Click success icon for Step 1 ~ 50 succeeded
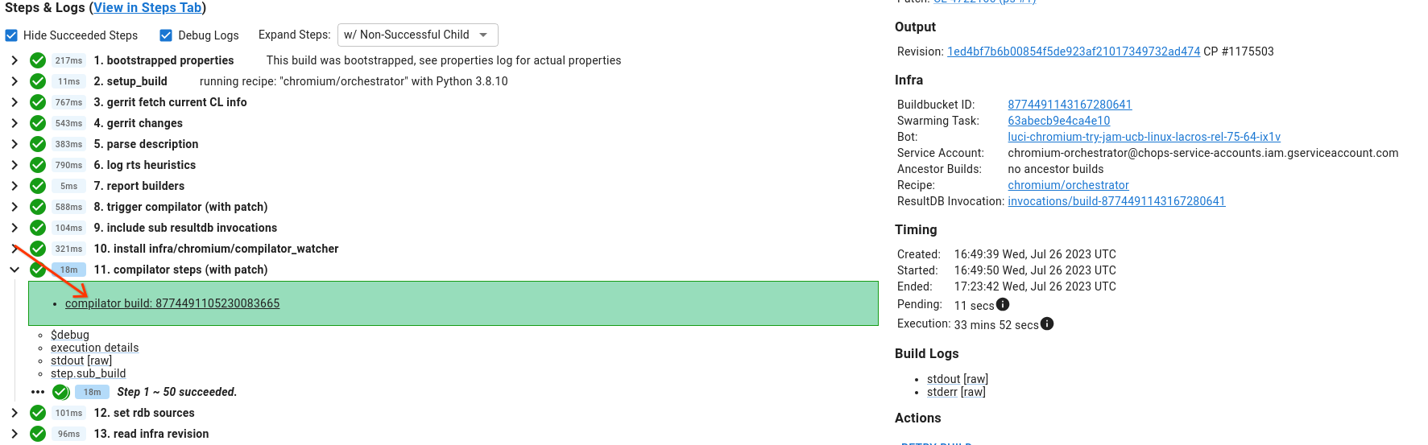 60,392
